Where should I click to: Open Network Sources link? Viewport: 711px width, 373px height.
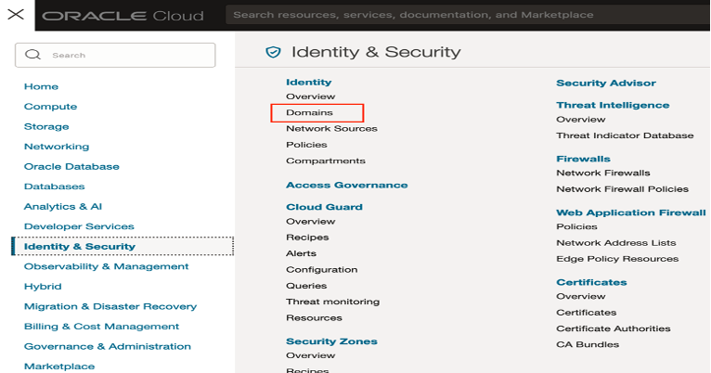331,129
